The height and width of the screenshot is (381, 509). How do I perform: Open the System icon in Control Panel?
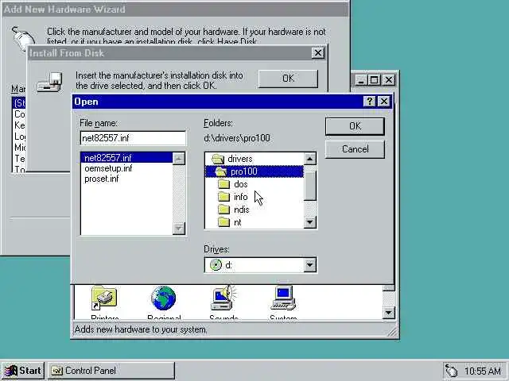(283, 298)
